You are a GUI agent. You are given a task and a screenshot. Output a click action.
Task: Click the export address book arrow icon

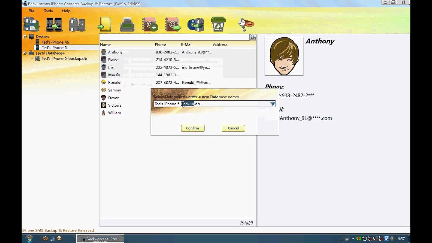[173, 24]
